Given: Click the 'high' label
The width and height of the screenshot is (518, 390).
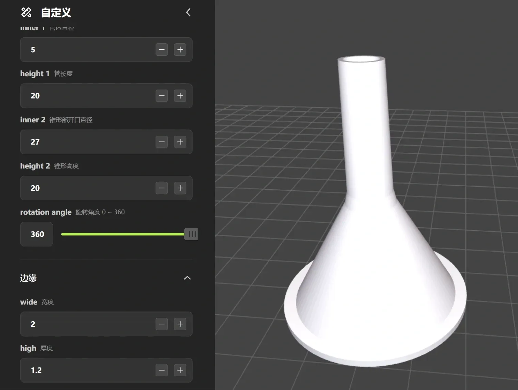Looking at the screenshot, I should click(28, 348).
